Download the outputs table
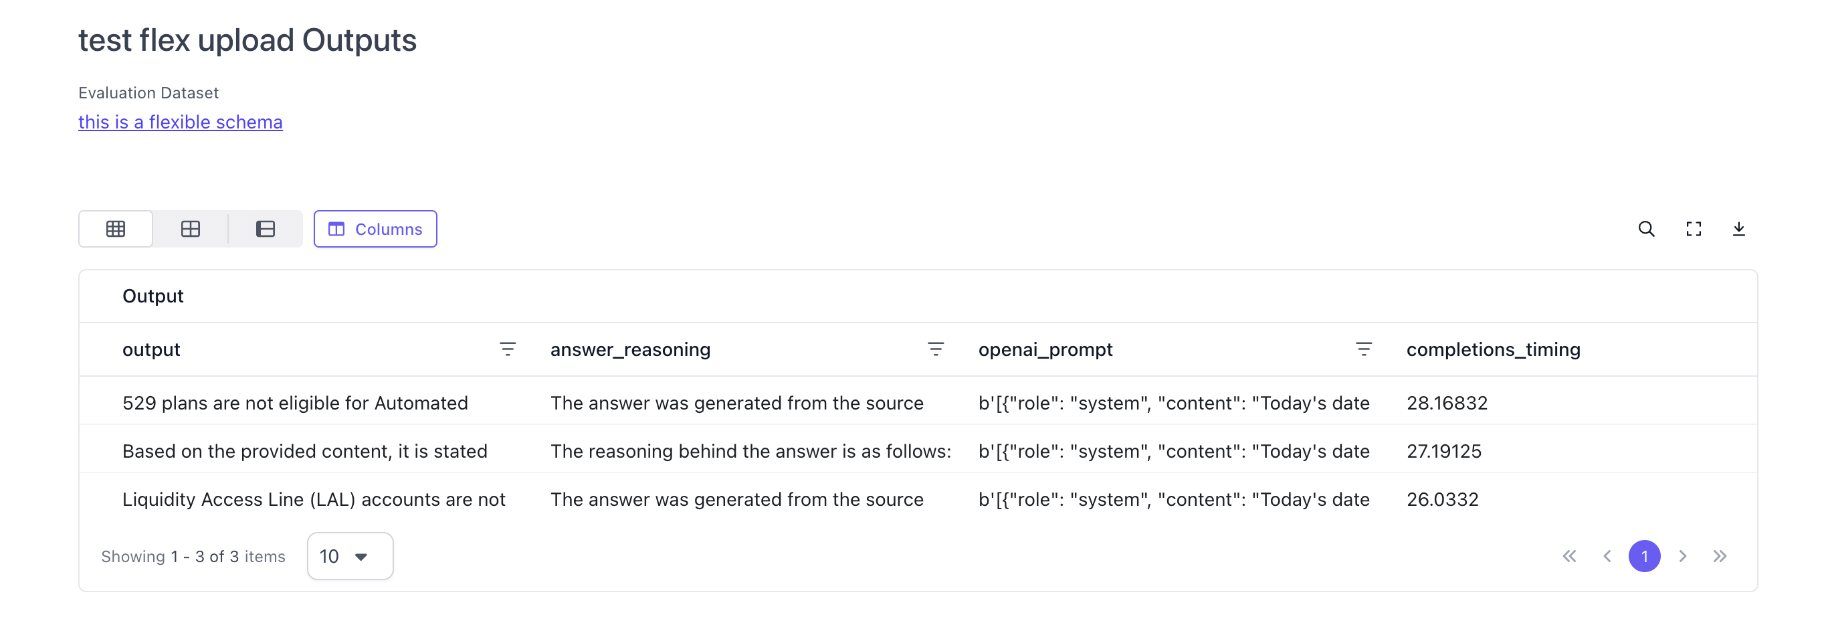Screen dimensions: 1826x629 [x=1738, y=229]
